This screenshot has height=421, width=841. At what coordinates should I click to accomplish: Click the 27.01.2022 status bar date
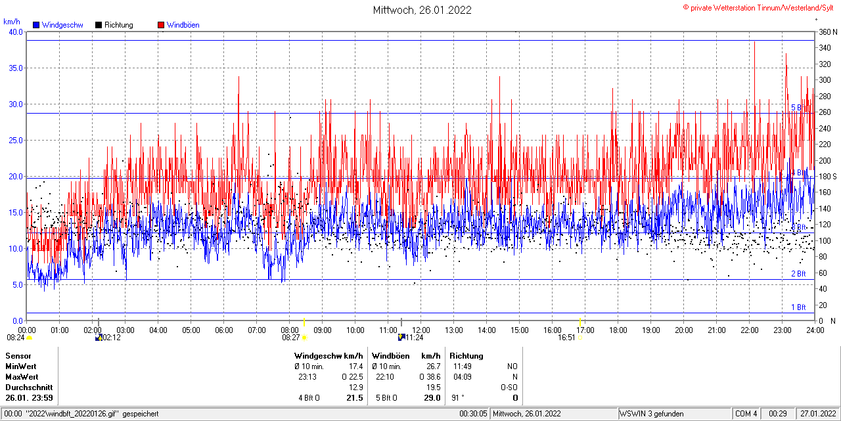[x=818, y=414]
